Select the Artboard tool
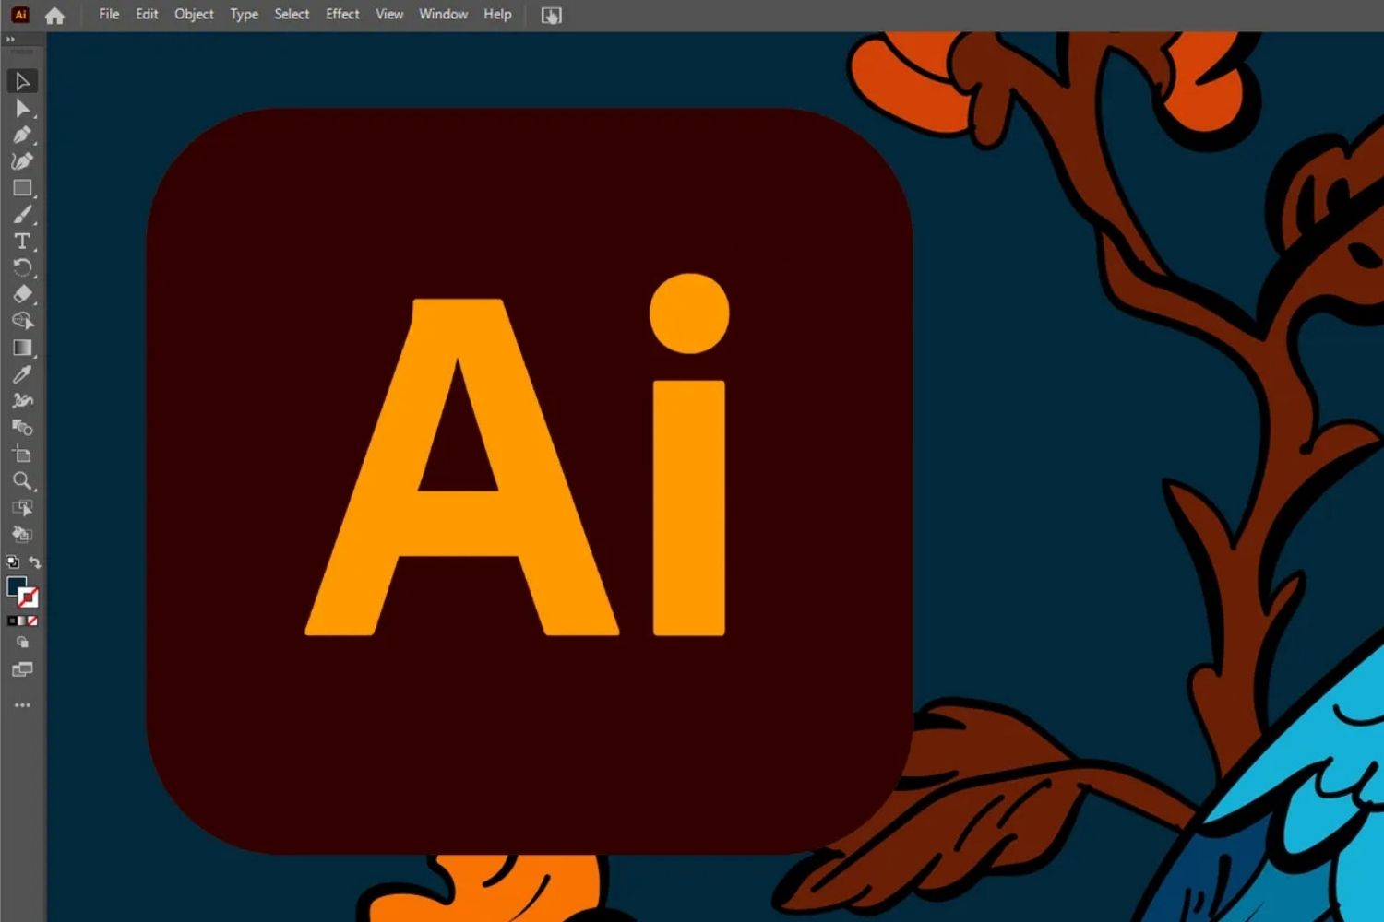The width and height of the screenshot is (1384, 922). [22, 455]
